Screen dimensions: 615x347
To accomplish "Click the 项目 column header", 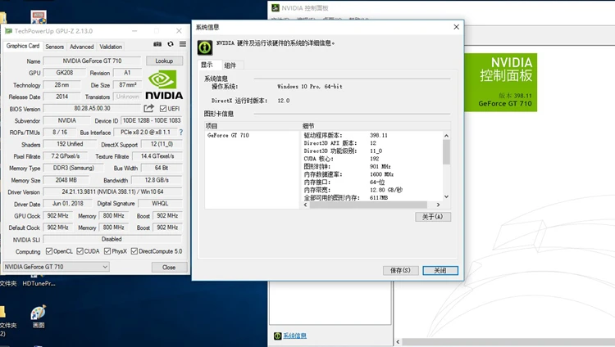I will 253,126.
